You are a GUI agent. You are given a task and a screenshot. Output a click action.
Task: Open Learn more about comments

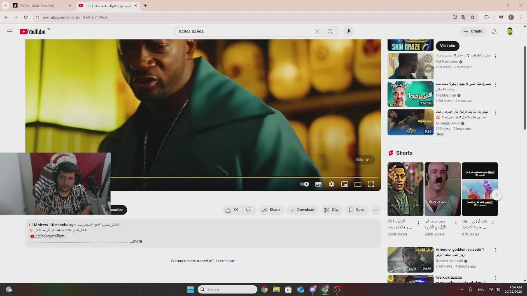225,261
